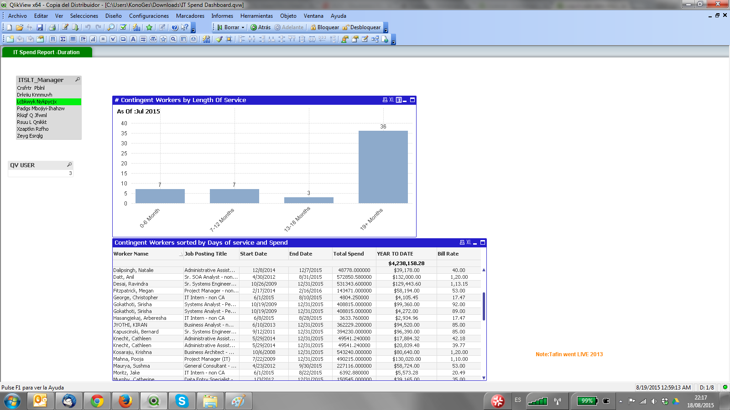Open the Archivo menu
This screenshot has height=410, width=730.
17,16
